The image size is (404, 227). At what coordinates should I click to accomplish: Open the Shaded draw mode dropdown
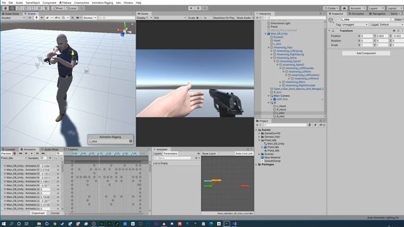point(13,18)
